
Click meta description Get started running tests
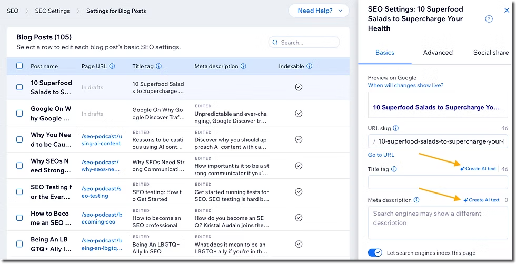point(232,196)
